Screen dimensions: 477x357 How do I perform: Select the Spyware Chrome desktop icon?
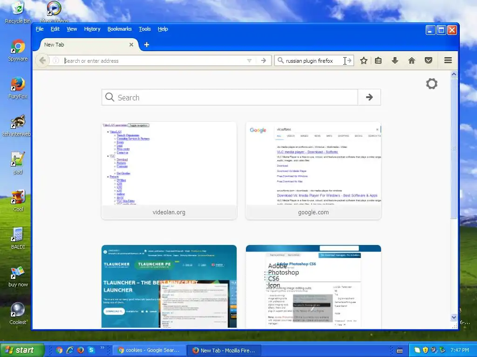pos(18,50)
